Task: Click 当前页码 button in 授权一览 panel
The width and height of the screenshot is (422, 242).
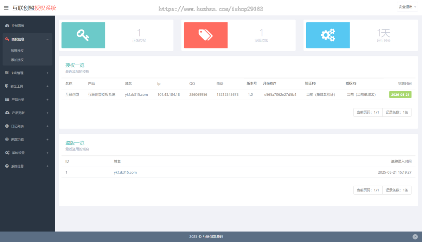Action: coord(368,112)
